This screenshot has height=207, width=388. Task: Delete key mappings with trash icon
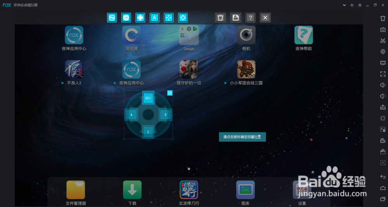coord(220,17)
